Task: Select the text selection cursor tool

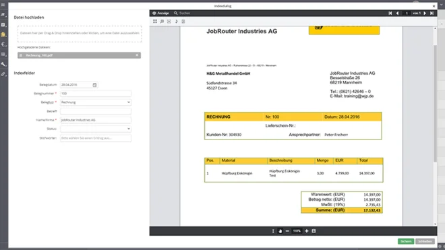Action: coord(273,231)
